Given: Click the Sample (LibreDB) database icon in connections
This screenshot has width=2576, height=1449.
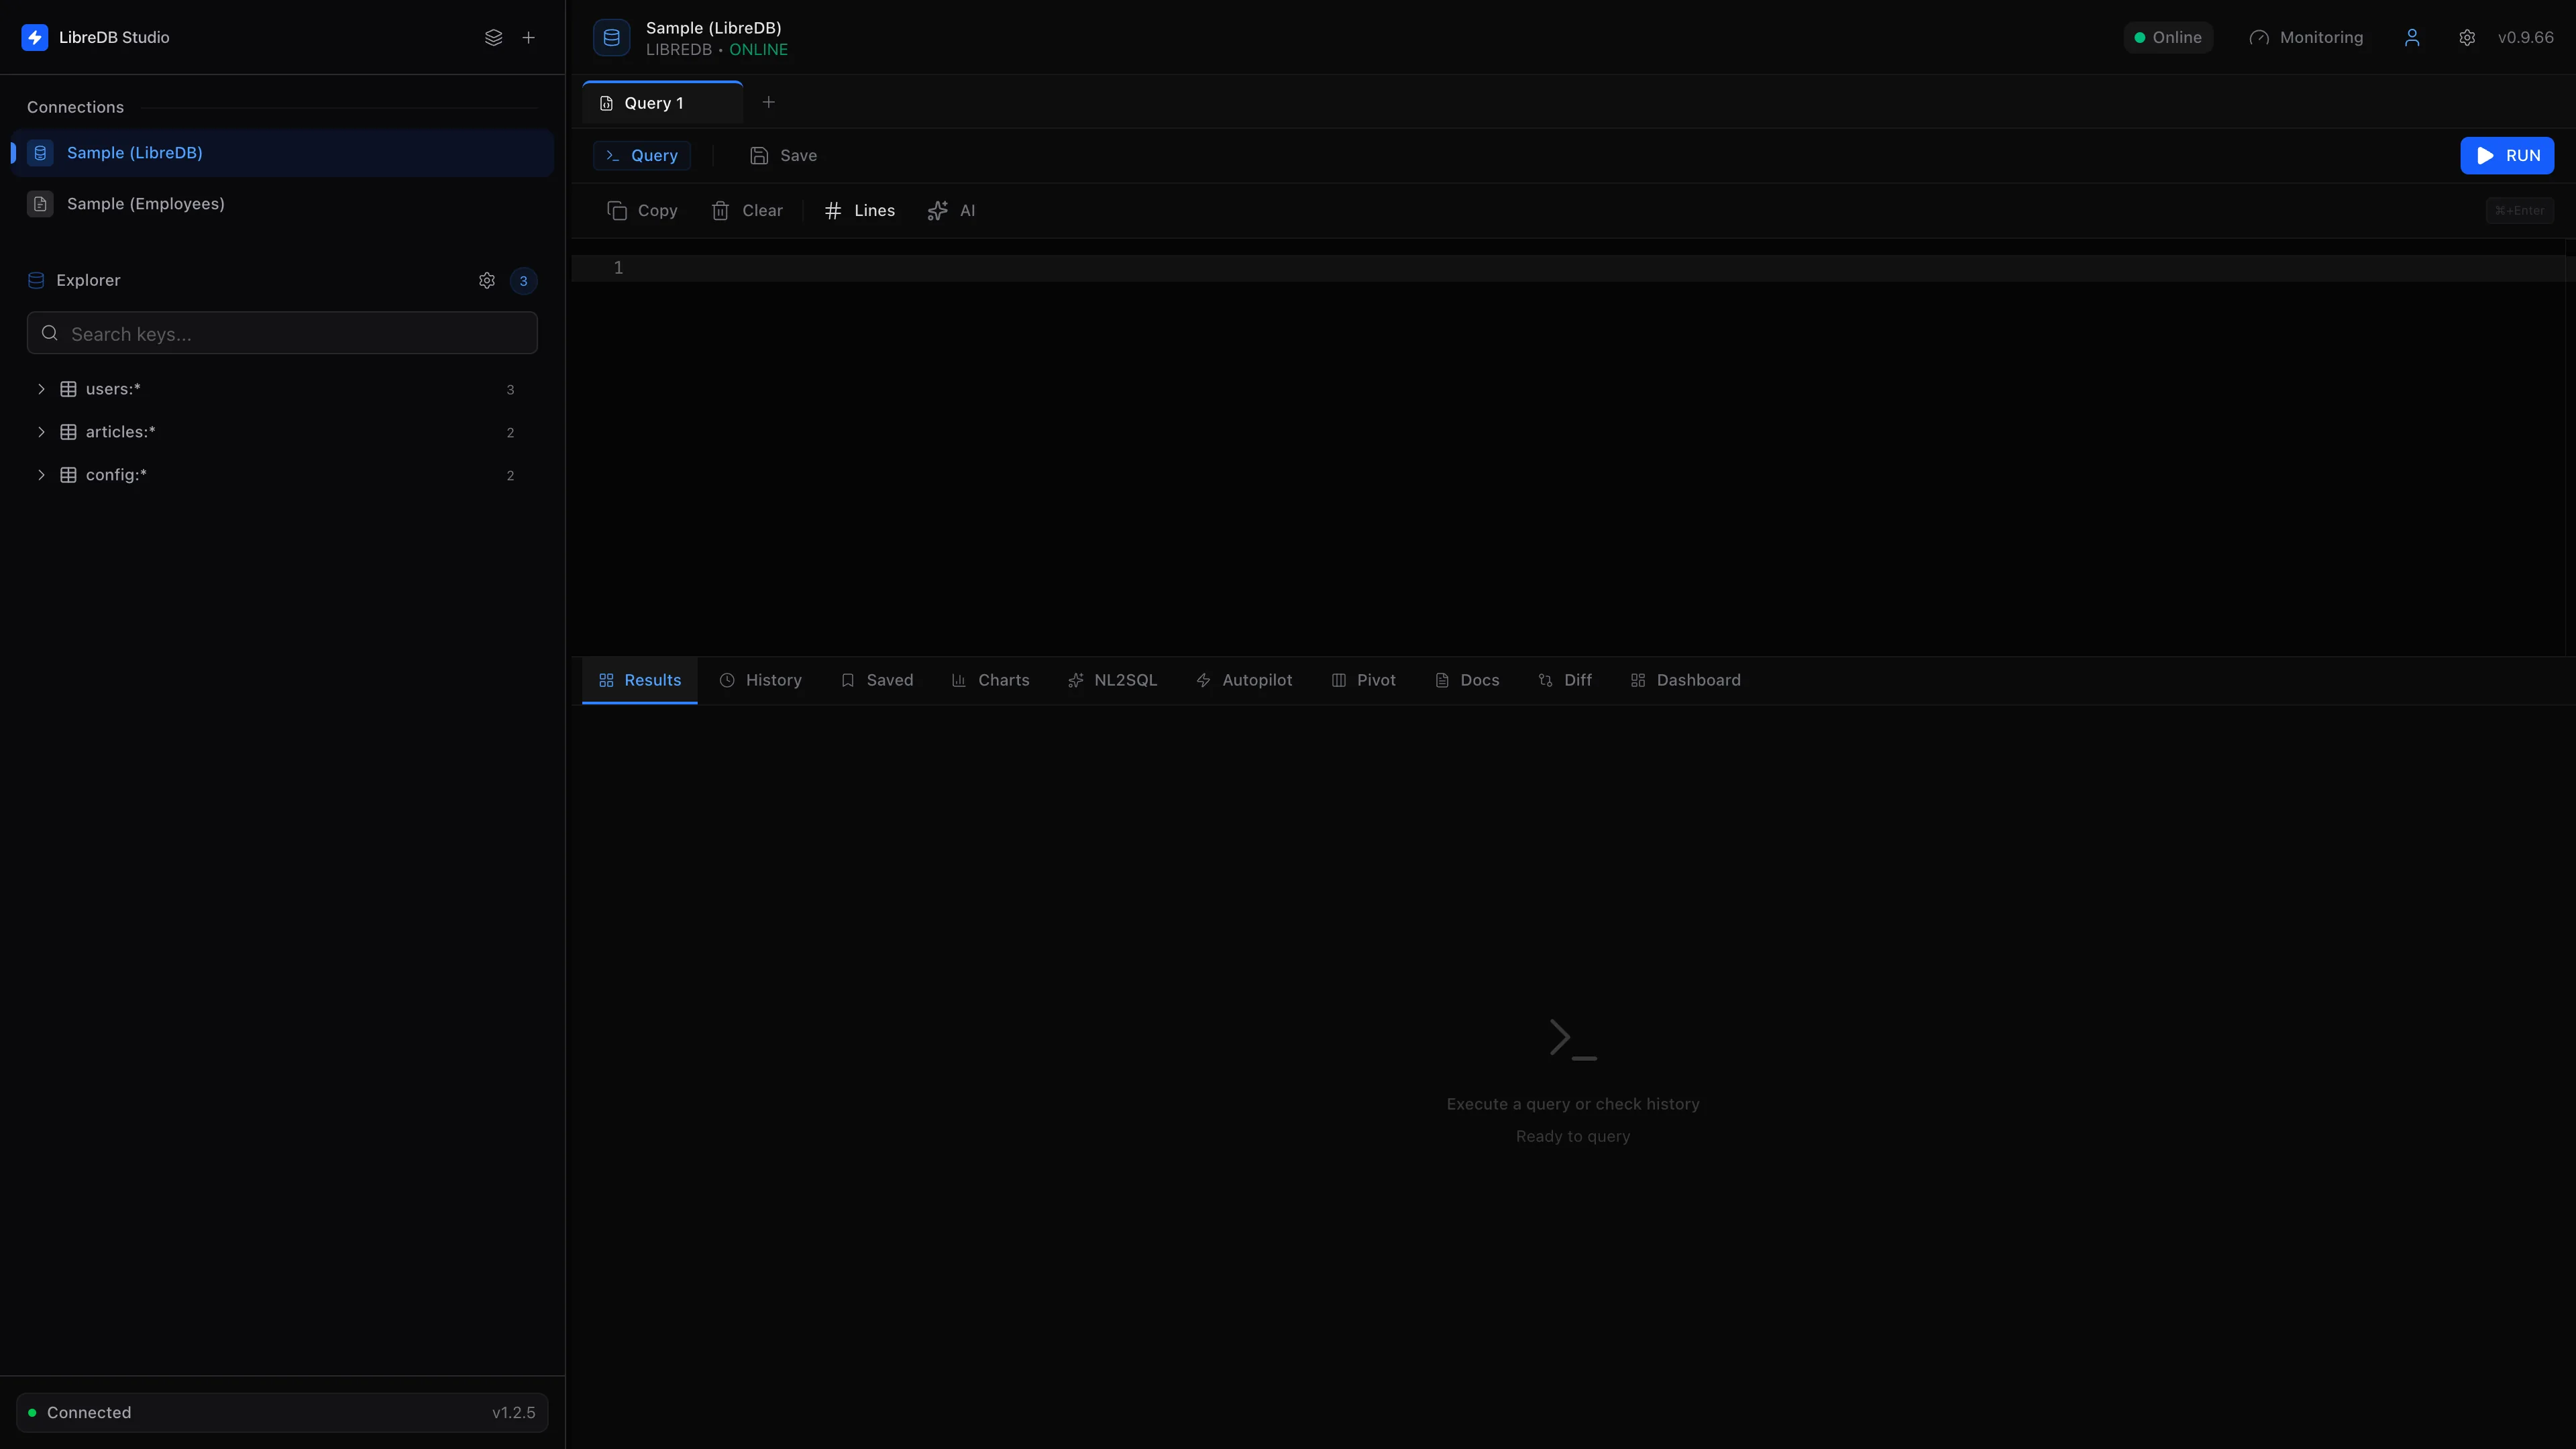Looking at the screenshot, I should (x=40, y=153).
